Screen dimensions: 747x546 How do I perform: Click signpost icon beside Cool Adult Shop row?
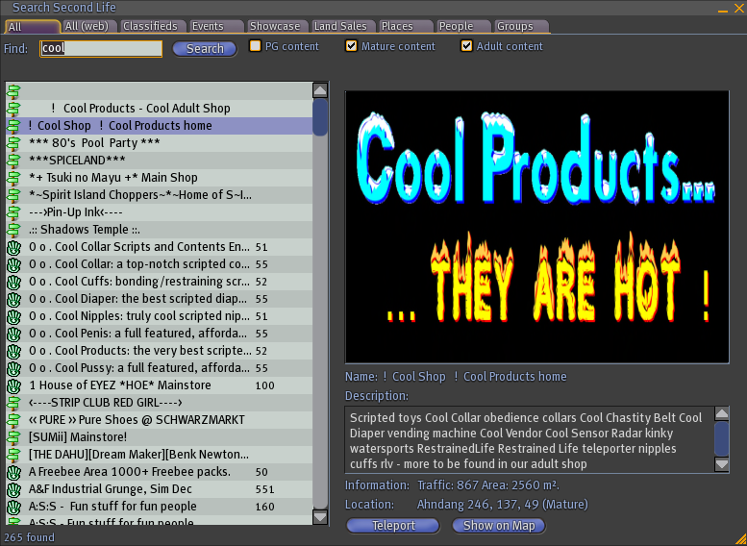pos(13,109)
